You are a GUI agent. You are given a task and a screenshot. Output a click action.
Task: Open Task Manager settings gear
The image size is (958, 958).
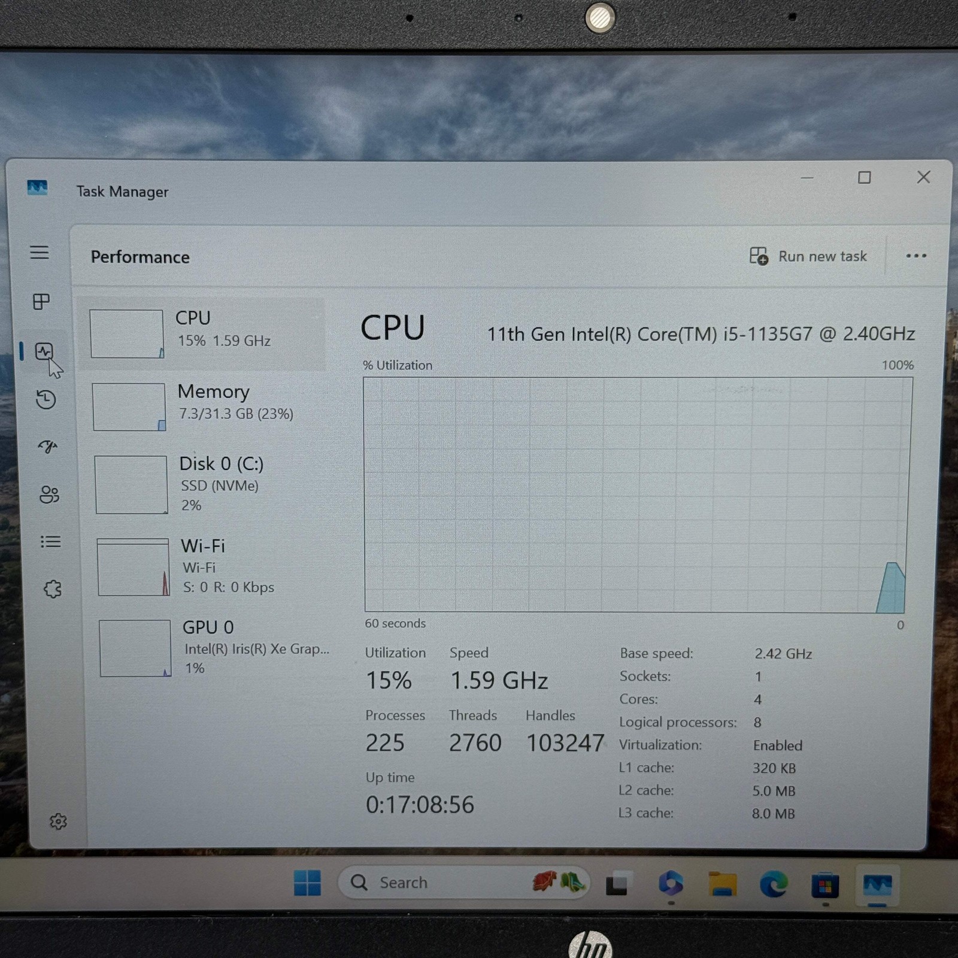coord(58,821)
